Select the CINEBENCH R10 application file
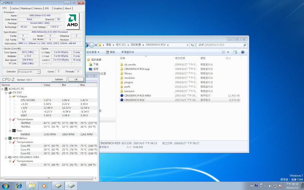This screenshot has height=190, width=304. click(180, 100)
